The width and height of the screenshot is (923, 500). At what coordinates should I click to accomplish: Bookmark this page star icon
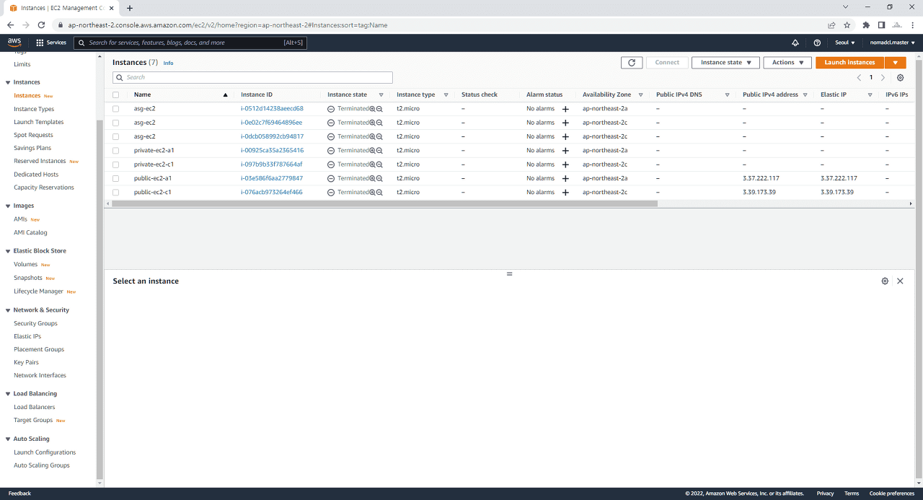pos(847,25)
